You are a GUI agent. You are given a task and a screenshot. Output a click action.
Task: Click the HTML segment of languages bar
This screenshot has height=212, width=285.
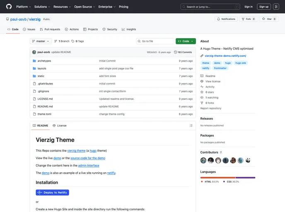coord(217,178)
